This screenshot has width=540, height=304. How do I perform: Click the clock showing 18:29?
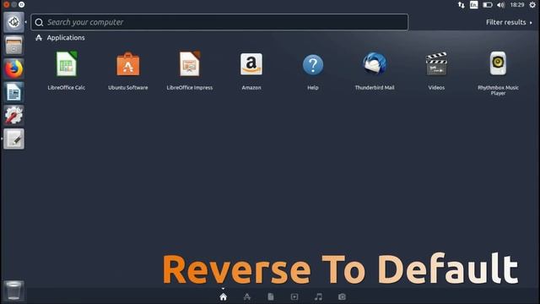(517, 5)
